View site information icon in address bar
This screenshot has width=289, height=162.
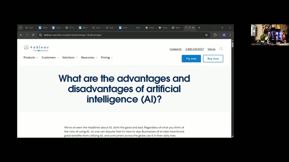click(x=40, y=35)
